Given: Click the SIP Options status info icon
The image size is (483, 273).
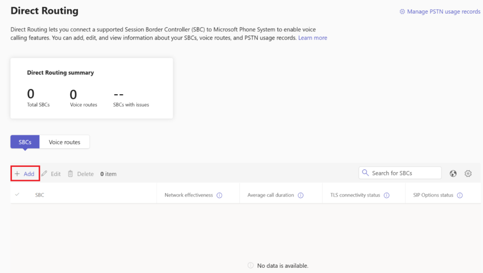Looking at the screenshot, I should 459,195.
